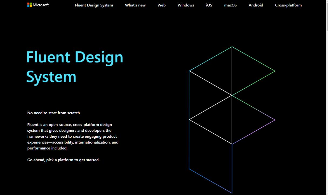Click 'Go ahead, pick a platform to get started.'
The image size is (328, 195).
[x=64, y=160]
